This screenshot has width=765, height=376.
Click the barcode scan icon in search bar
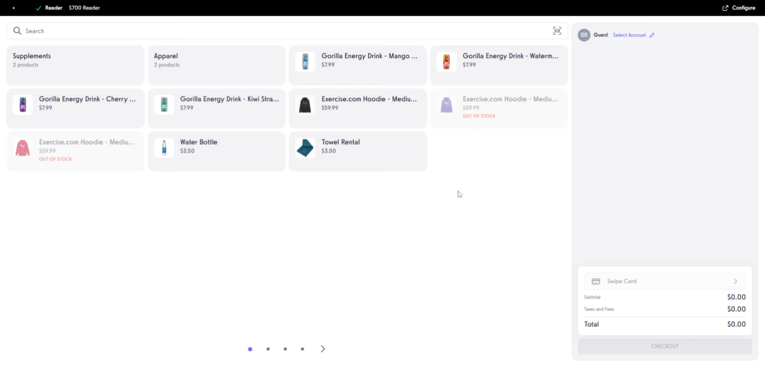557,31
